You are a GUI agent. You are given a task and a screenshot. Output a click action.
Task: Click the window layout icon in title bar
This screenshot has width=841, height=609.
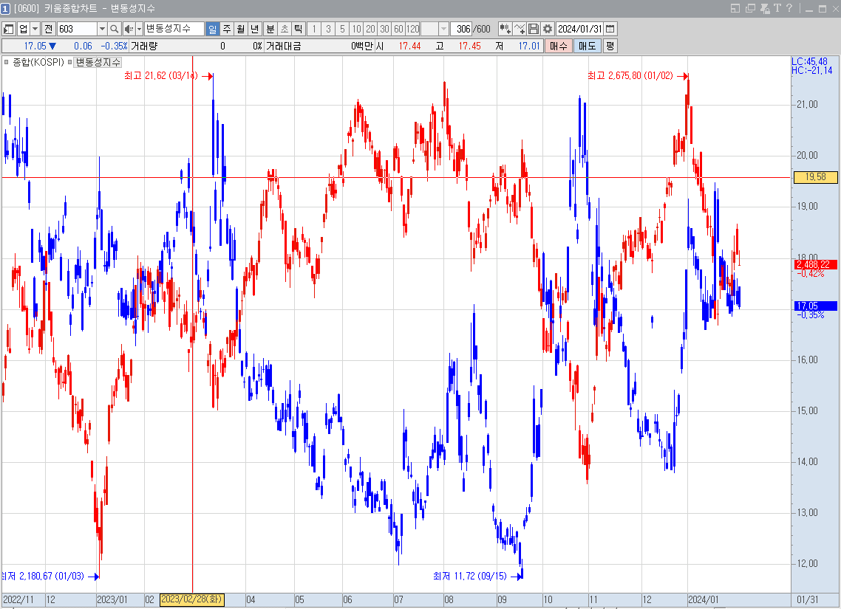[735, 8]
